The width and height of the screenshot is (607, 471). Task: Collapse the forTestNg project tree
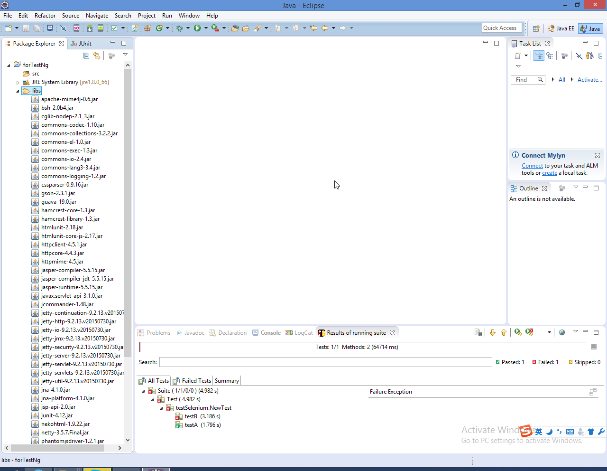coord(9,65)
